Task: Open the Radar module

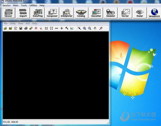Action: (x=140, y=13)
